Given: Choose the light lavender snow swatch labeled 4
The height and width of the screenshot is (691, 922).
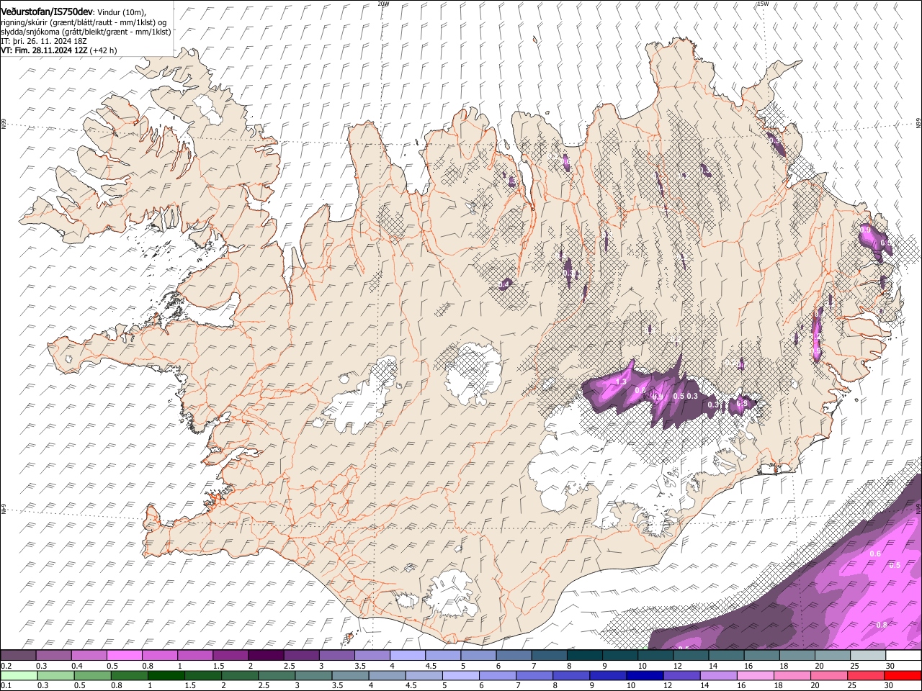Looking at the screenshot, I should (408, 655).
